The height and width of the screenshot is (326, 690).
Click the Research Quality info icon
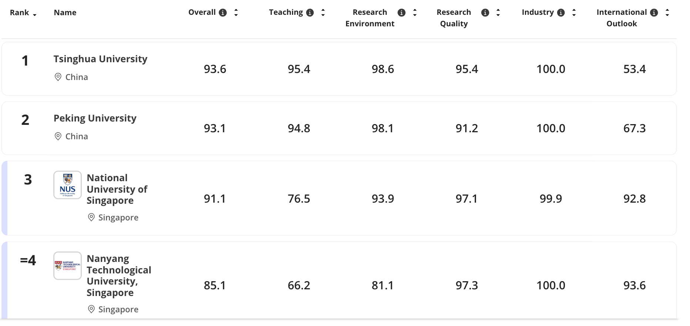click(x=485, y=13)
